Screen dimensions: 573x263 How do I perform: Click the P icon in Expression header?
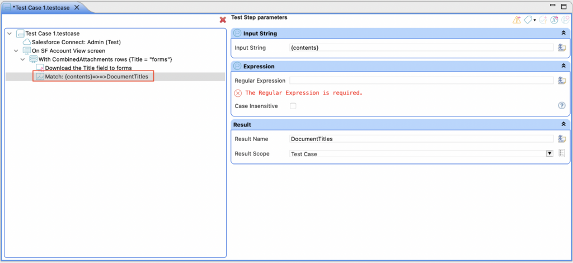coord(237,67)
